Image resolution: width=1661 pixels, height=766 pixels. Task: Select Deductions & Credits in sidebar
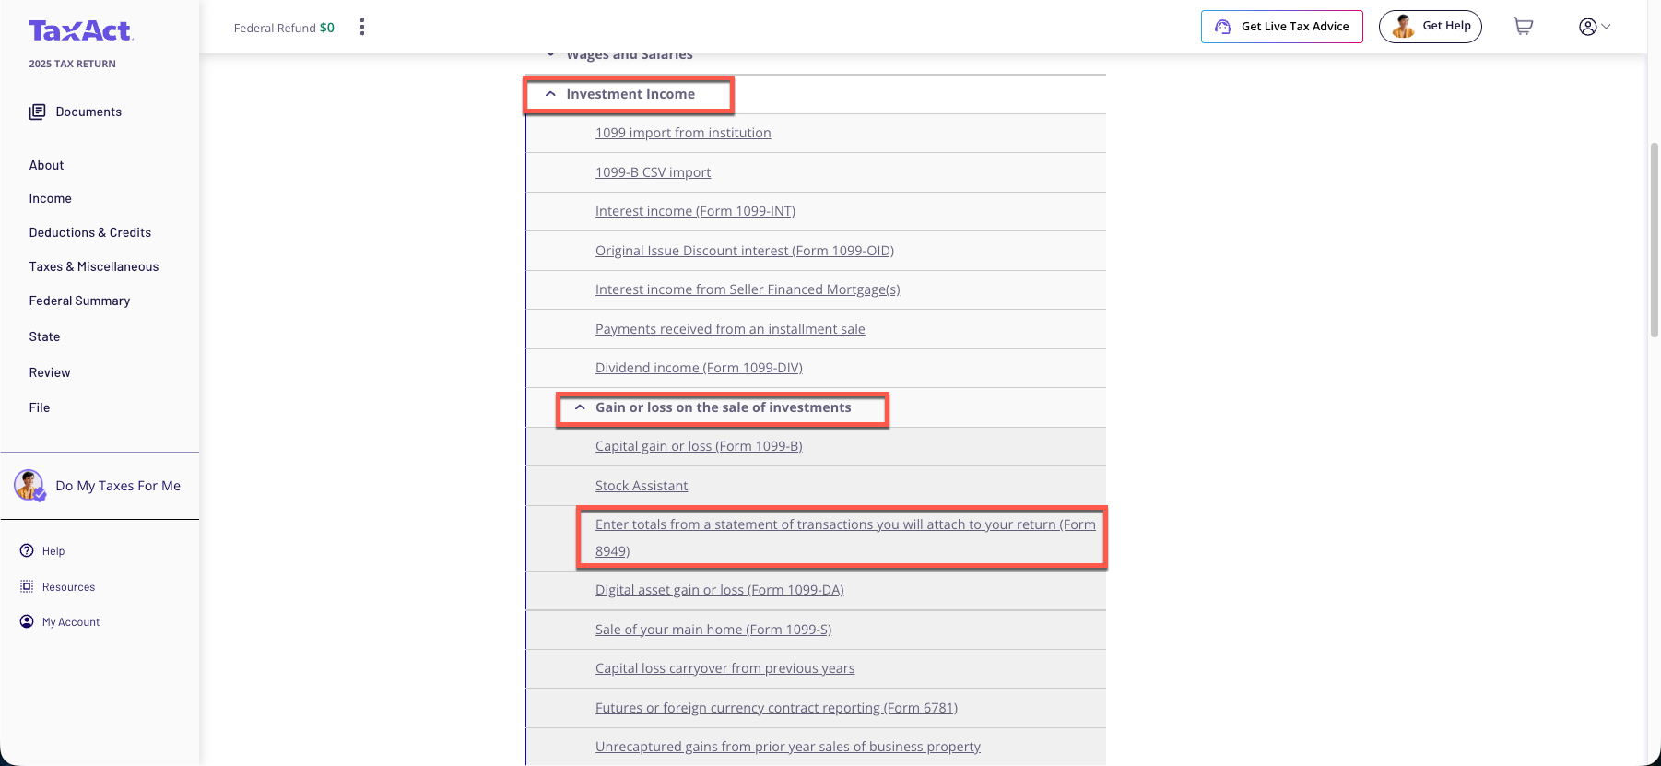tap(89, 232)
